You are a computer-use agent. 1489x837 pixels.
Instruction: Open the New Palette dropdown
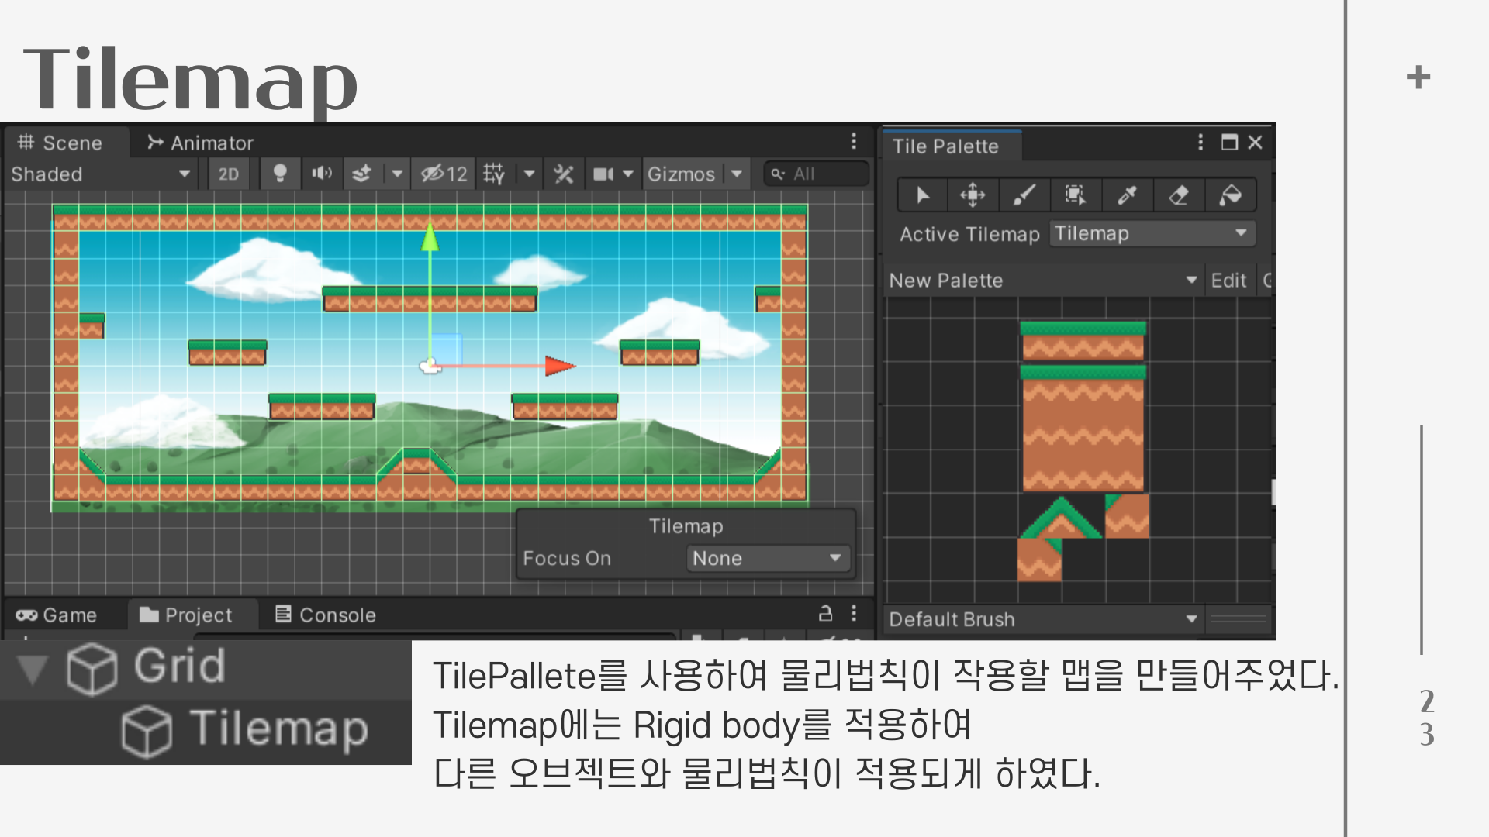click(x=1044, y=280)
